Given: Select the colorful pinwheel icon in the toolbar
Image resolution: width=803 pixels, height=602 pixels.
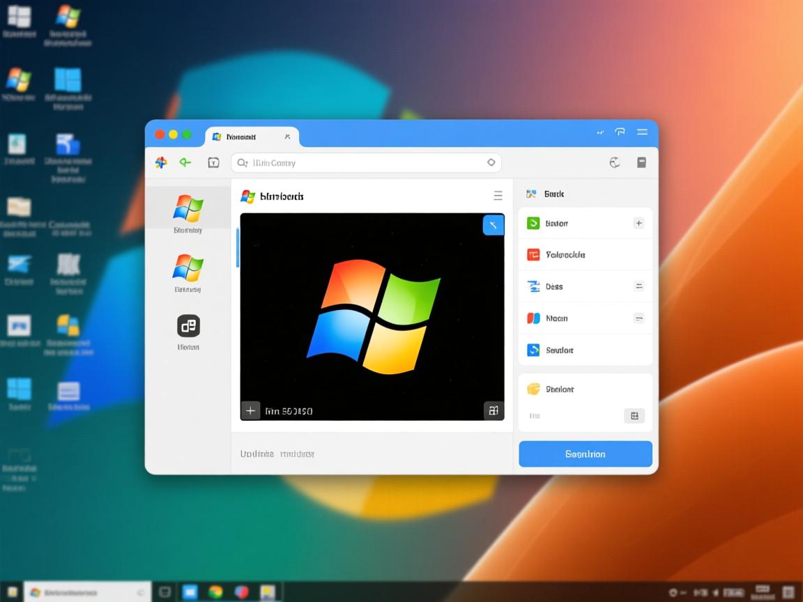Looking at the screenshot, I should click(161, 162).
